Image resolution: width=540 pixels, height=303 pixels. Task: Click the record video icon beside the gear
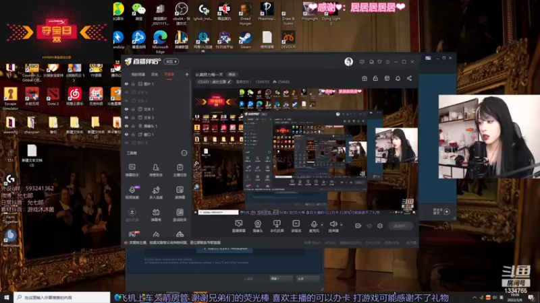[x=358, y=226]
